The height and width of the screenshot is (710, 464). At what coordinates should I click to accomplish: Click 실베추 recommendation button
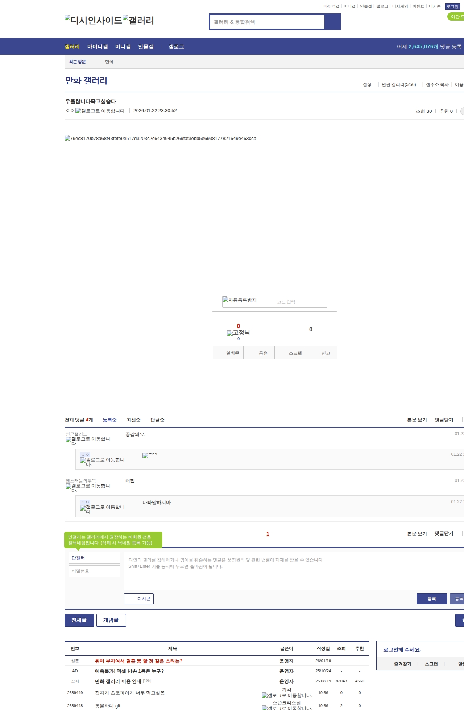click(x=232, y=353)
